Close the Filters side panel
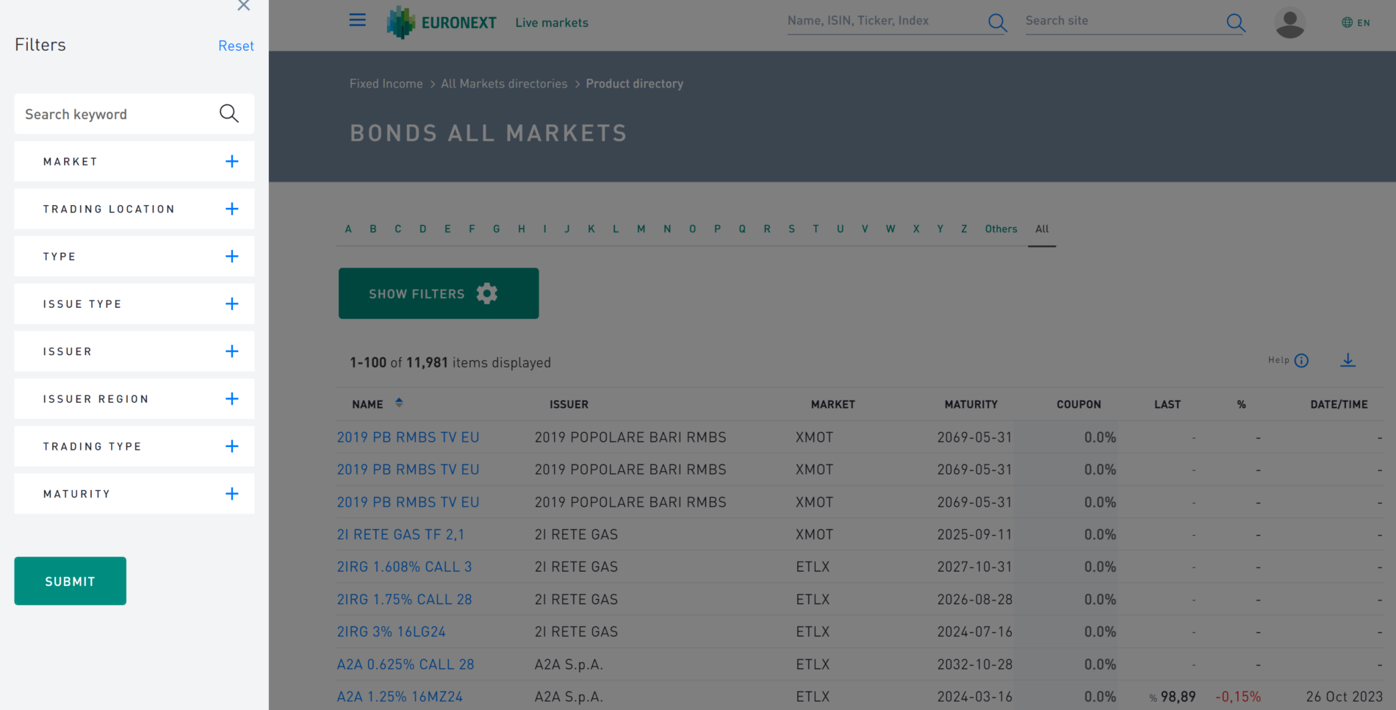Viewport: 1396px width, 710px height. [244, 6]
